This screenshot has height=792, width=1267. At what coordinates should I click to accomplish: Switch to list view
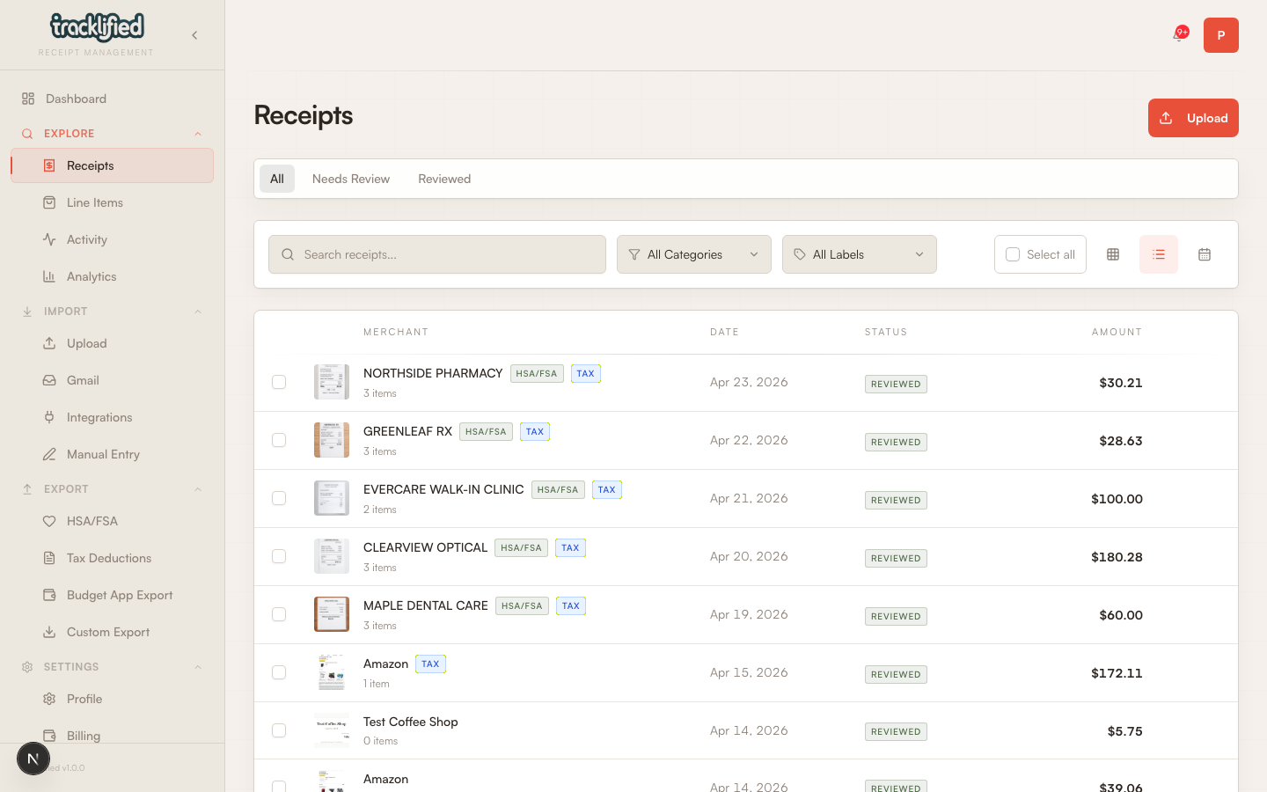tap(1159, 254)
